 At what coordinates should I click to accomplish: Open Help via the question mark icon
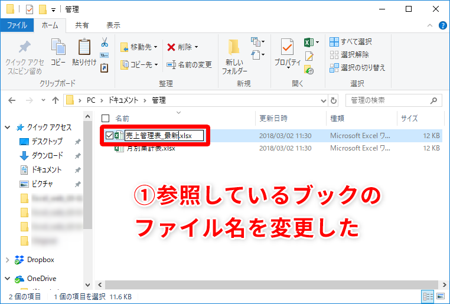[x=442, y=25]
